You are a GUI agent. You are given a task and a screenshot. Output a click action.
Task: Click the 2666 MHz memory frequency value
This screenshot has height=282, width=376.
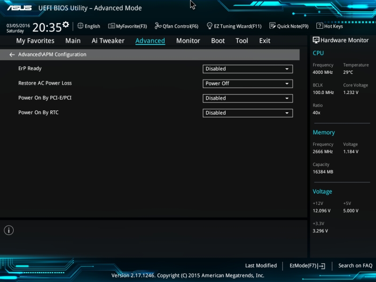coord(323,151)
